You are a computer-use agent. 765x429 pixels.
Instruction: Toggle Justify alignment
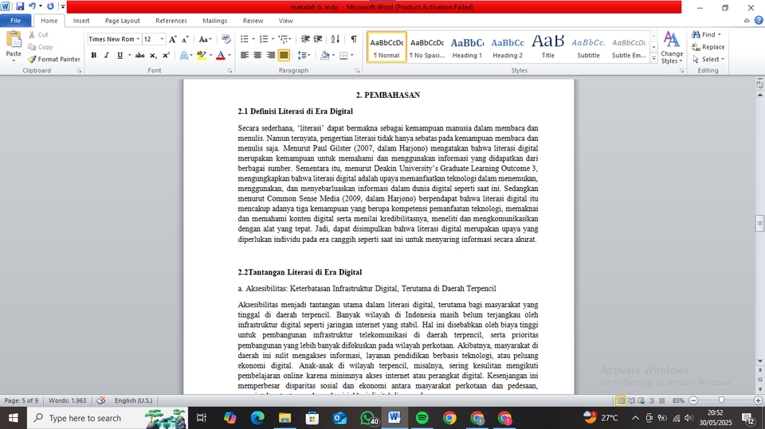pyautogui.click(x=284, y=55)
